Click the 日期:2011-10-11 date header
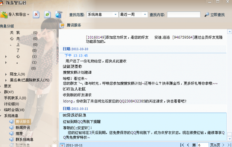232x147 pixels. [x=76, y=109]
